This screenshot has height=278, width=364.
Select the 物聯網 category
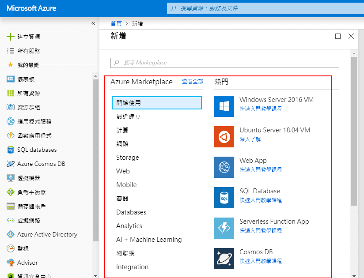tap(125, 253)
